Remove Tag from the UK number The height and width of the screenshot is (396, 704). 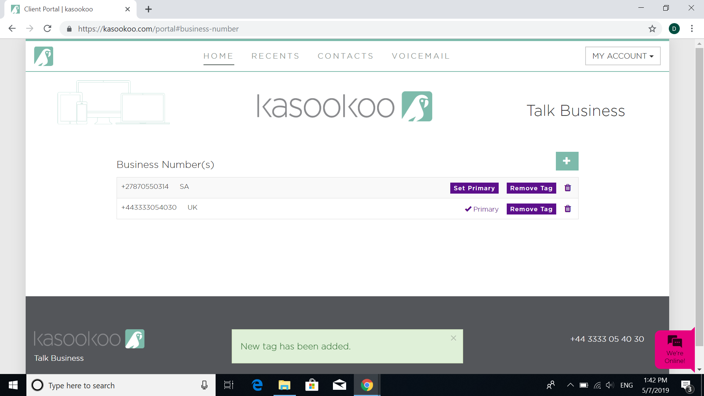[531, 209]
